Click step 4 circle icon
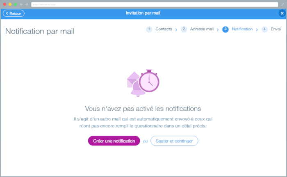 [x=264, y=29]
